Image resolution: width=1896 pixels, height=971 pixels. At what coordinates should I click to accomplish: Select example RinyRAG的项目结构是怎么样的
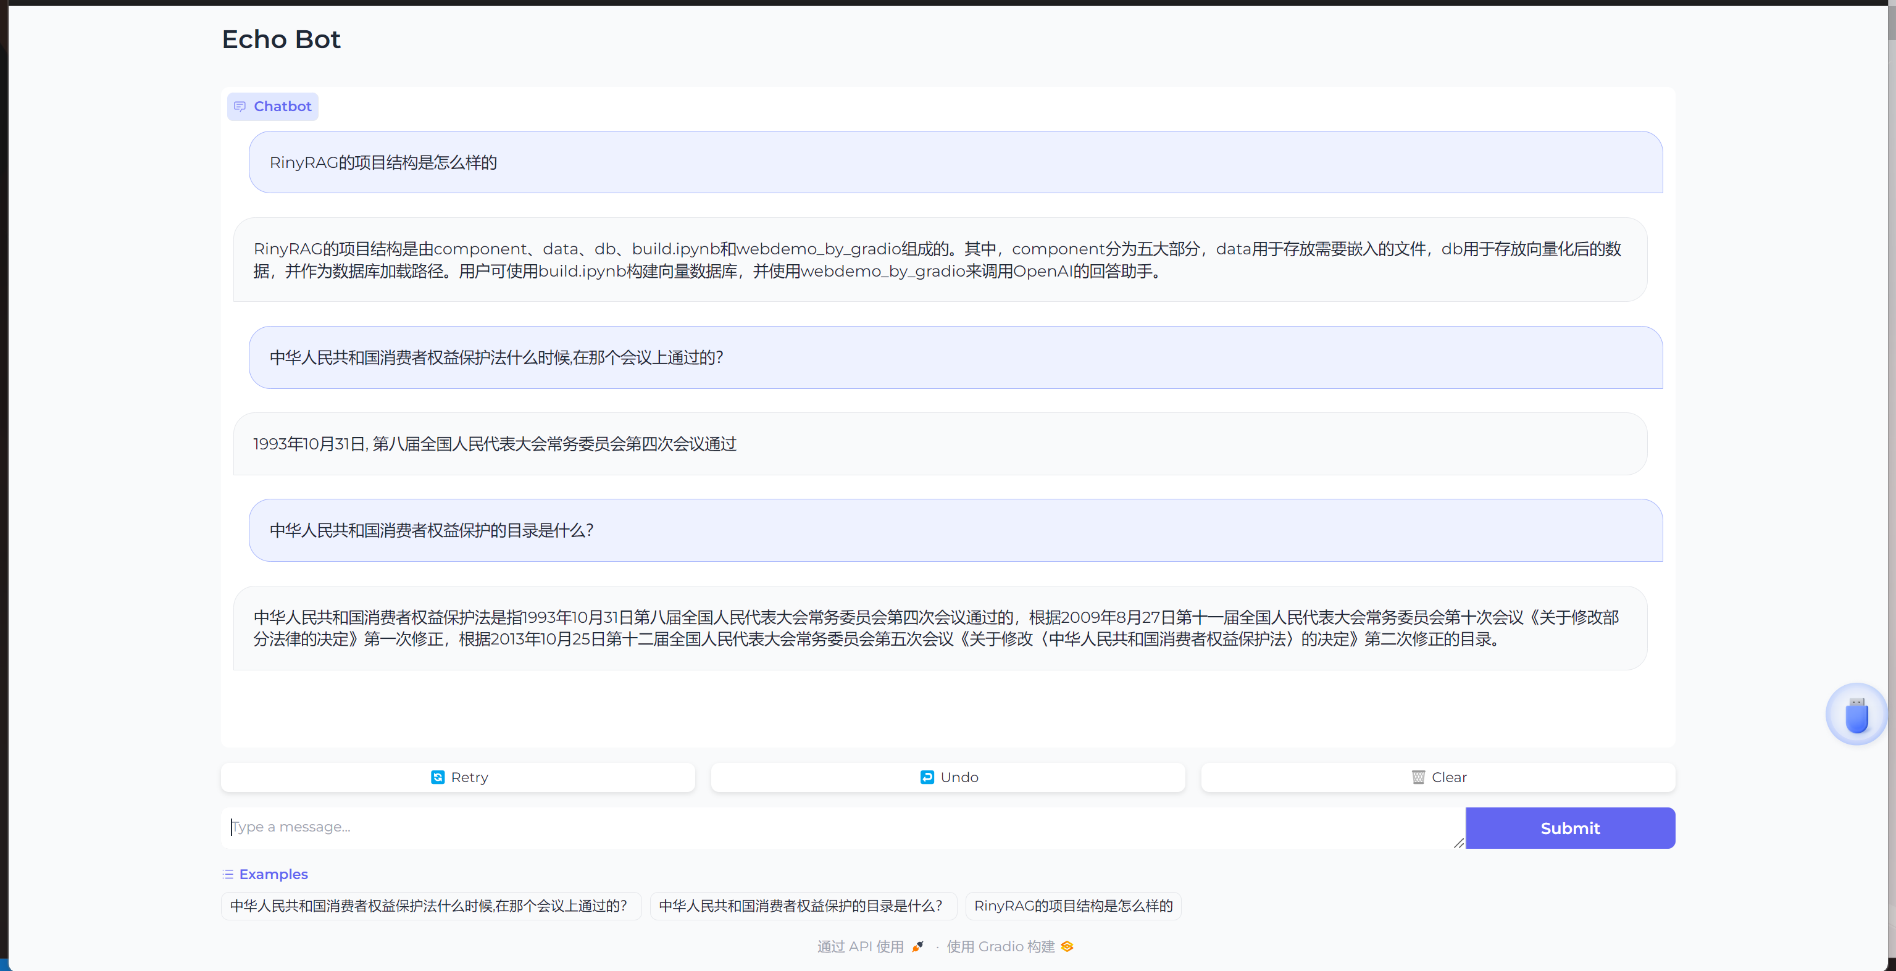(x=1072, y=906)
